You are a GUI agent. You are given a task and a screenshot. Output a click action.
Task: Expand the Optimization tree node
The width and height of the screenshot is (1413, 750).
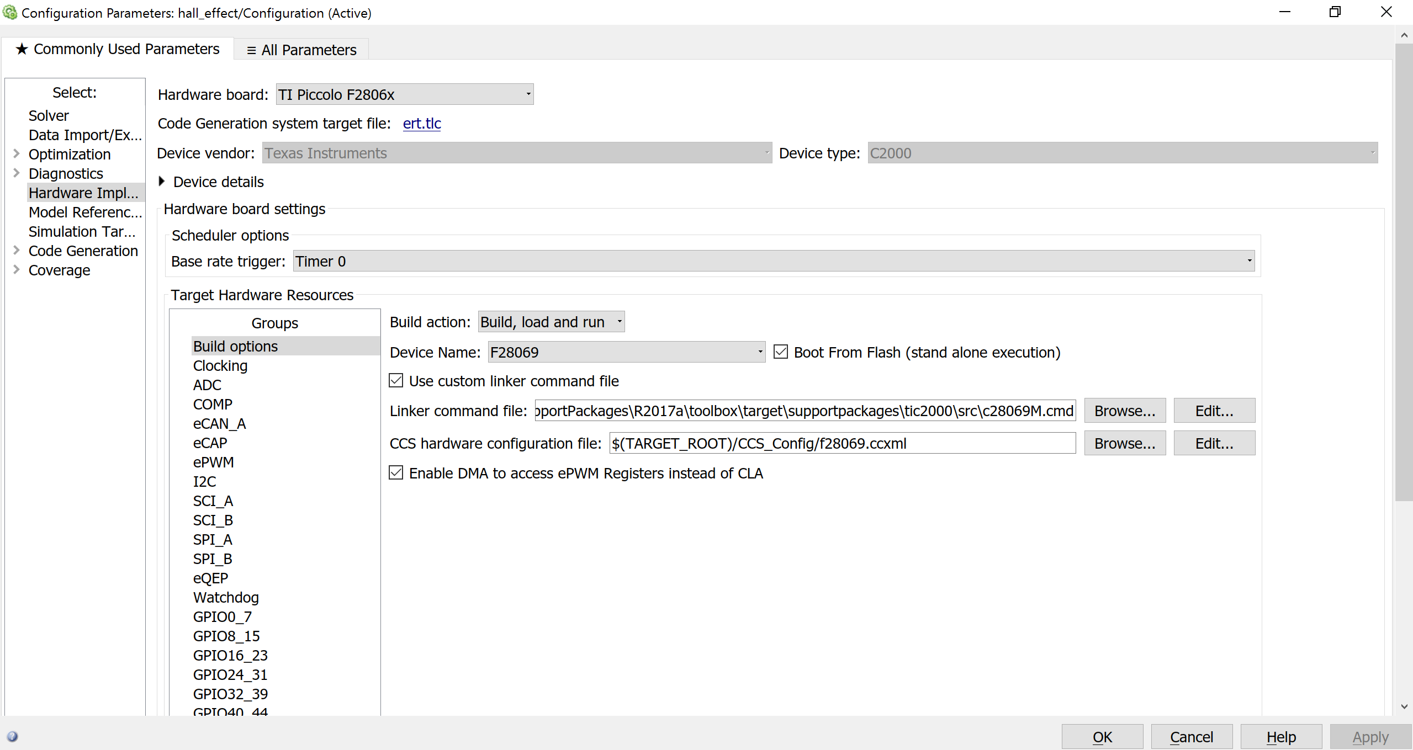16,154
